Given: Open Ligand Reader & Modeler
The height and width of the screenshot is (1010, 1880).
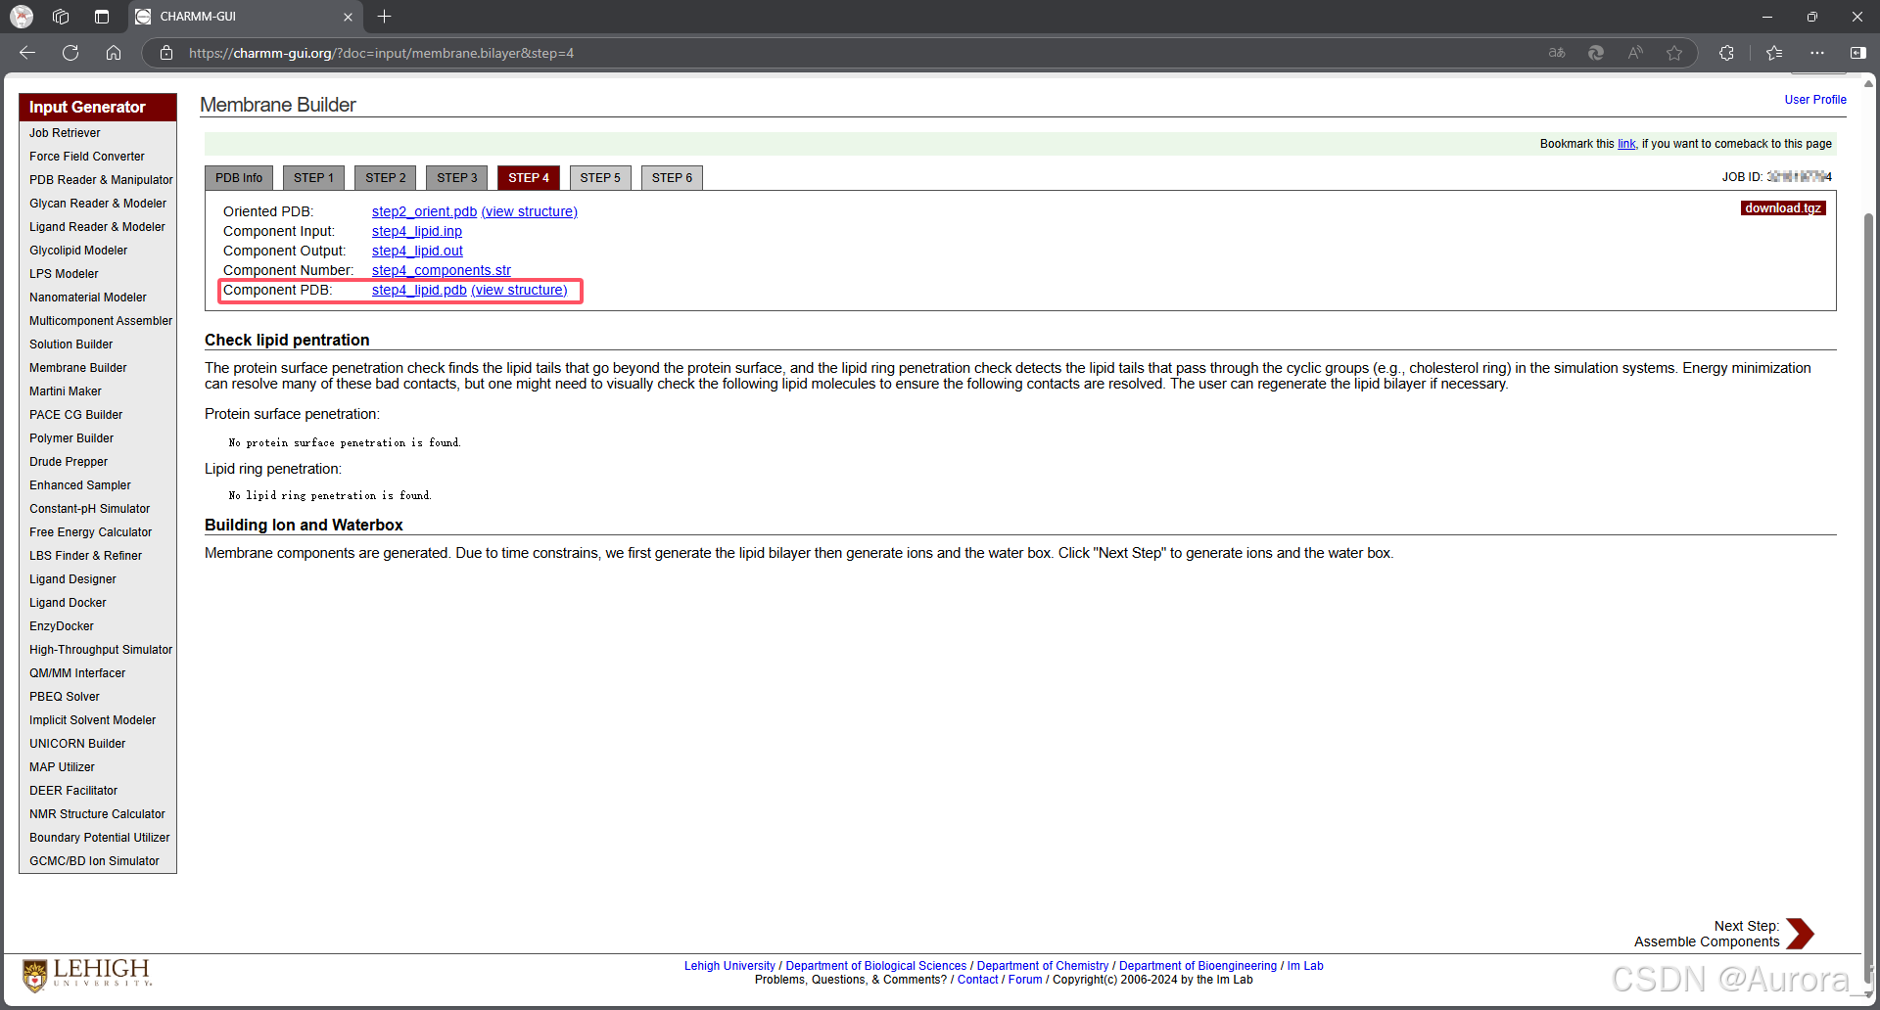Looking at the screenshot, I should pos(97,227).
